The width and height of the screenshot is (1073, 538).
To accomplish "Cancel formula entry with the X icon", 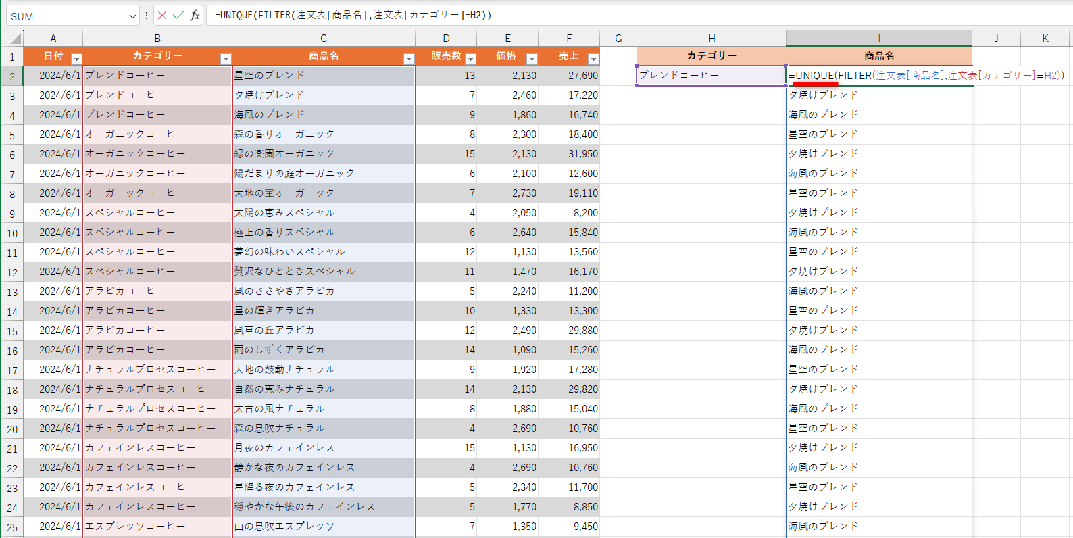I will [162, 15].
